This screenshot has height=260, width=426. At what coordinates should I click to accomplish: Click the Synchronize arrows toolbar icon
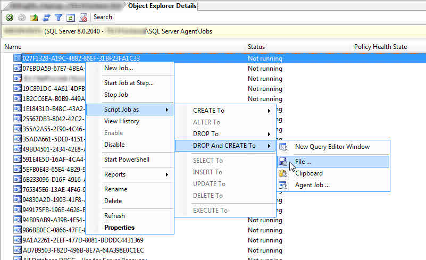click(46, 18)
